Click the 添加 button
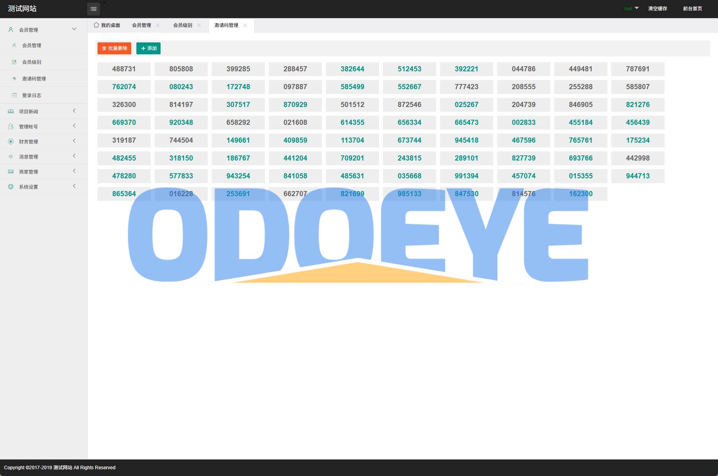The height and width of the screenshot is (476, 718). point(148,48)
